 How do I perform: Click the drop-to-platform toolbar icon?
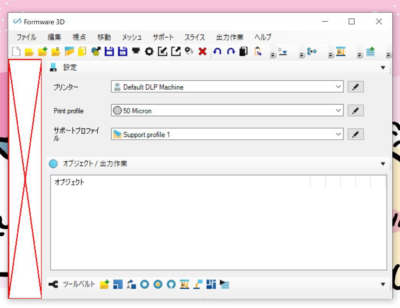click(x=282, y=52)
